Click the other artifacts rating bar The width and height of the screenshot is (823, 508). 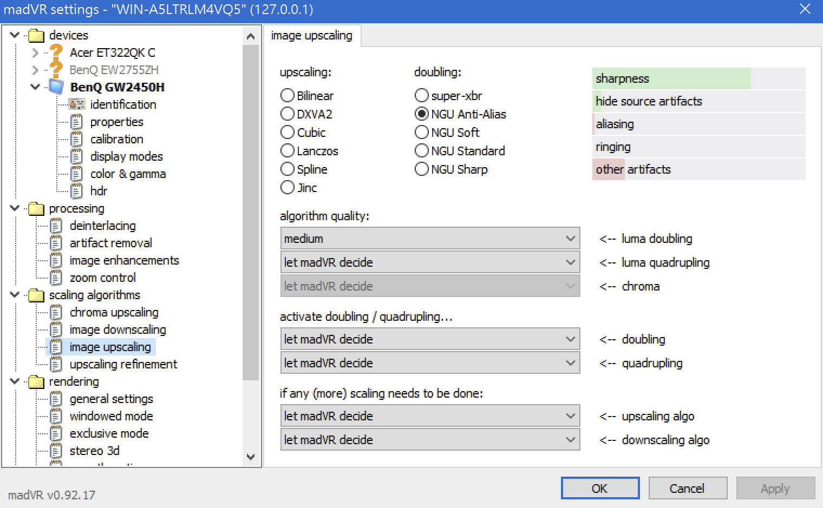click(698, 169)
